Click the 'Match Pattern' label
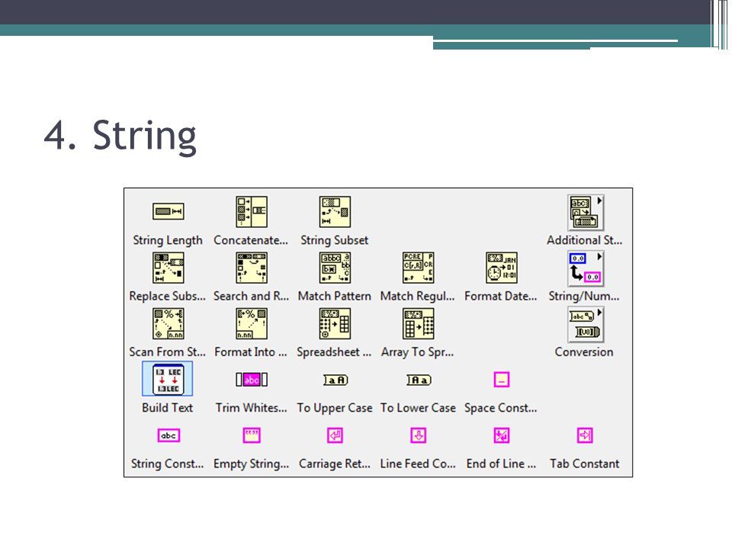 (x=334, y=297)
